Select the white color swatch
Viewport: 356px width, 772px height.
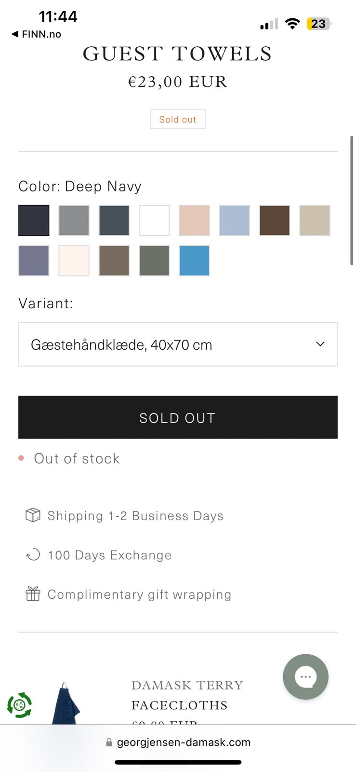click(154, 221)
